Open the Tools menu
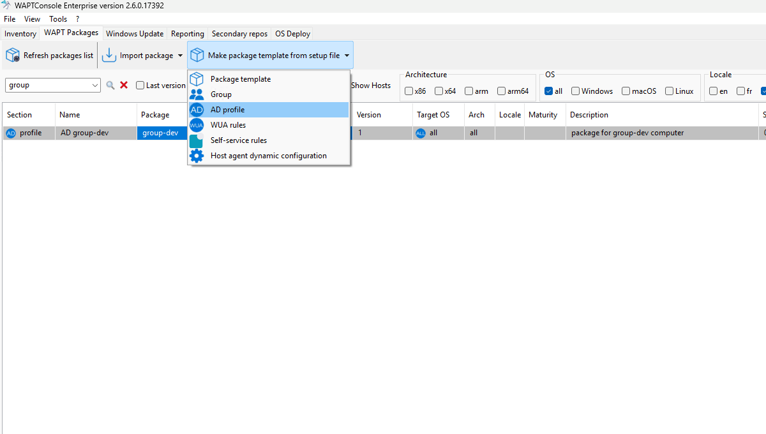 [58, 19]
